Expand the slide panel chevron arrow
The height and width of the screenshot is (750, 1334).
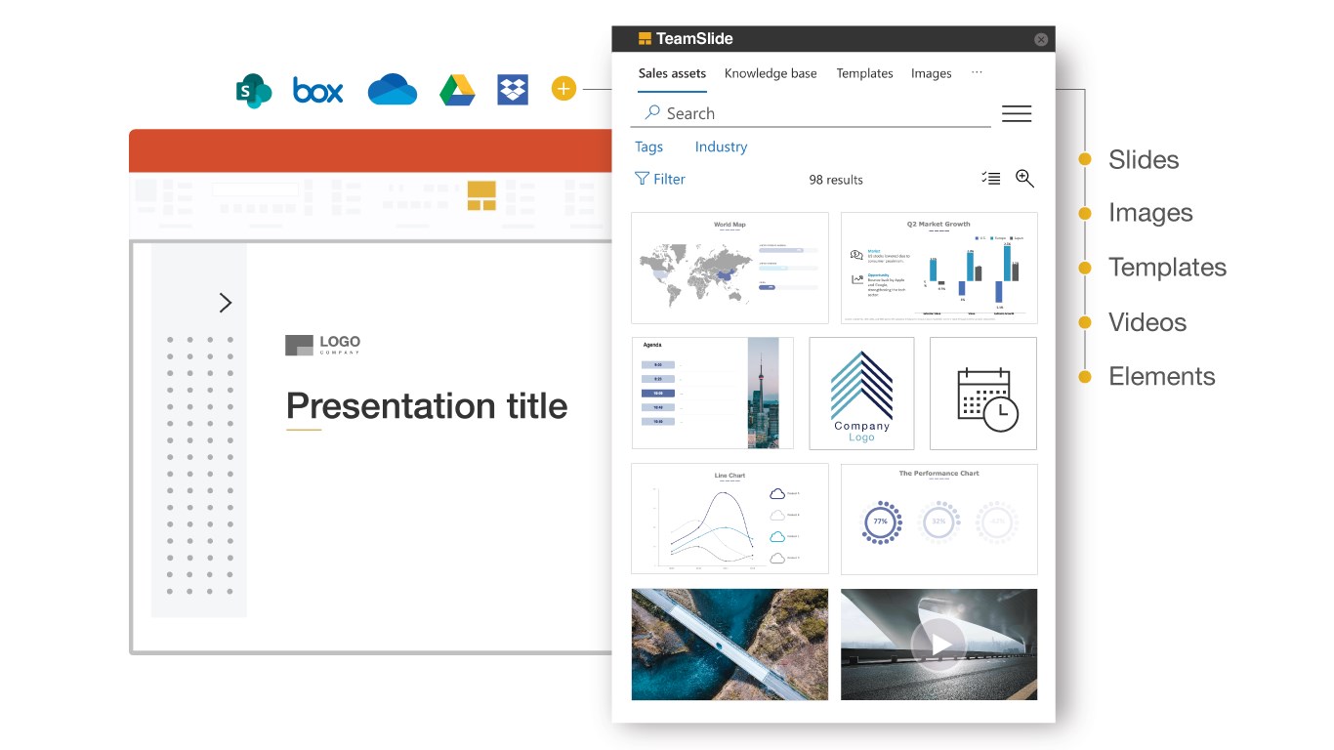click(x=226, y=303)
